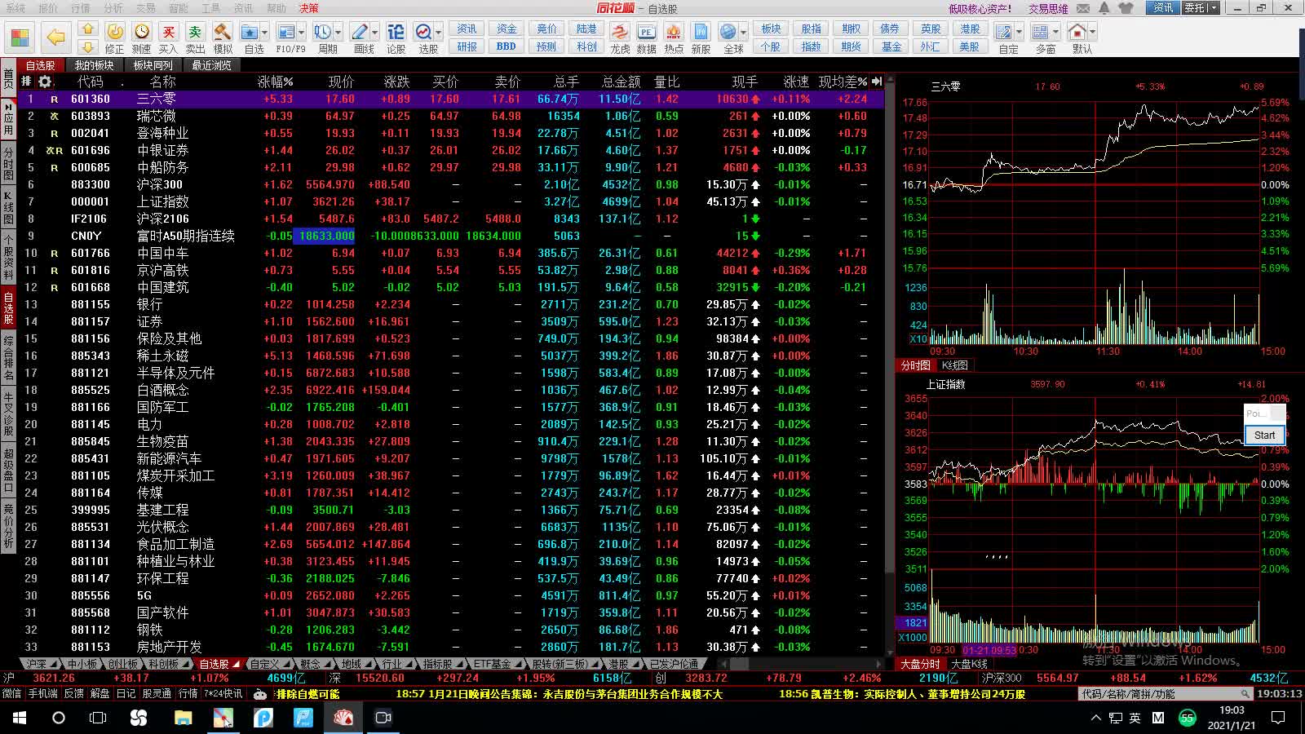Open the 7*24快讯 status bar entry
Screen dimensions: 1305x734
tap(223, 694)
